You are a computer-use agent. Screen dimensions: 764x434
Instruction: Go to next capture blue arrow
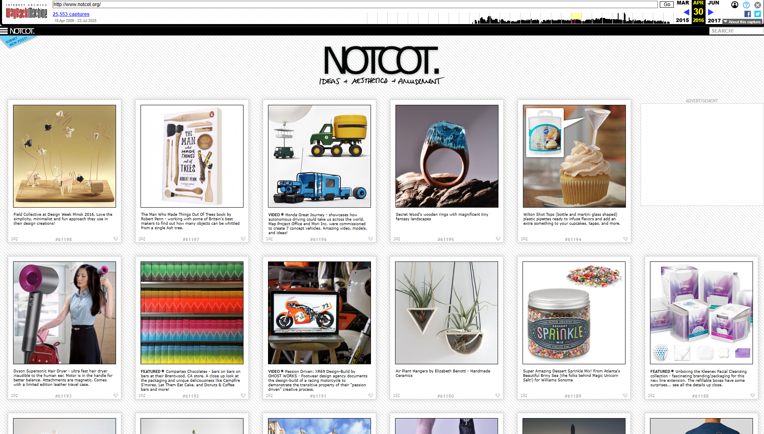[710, 12]
